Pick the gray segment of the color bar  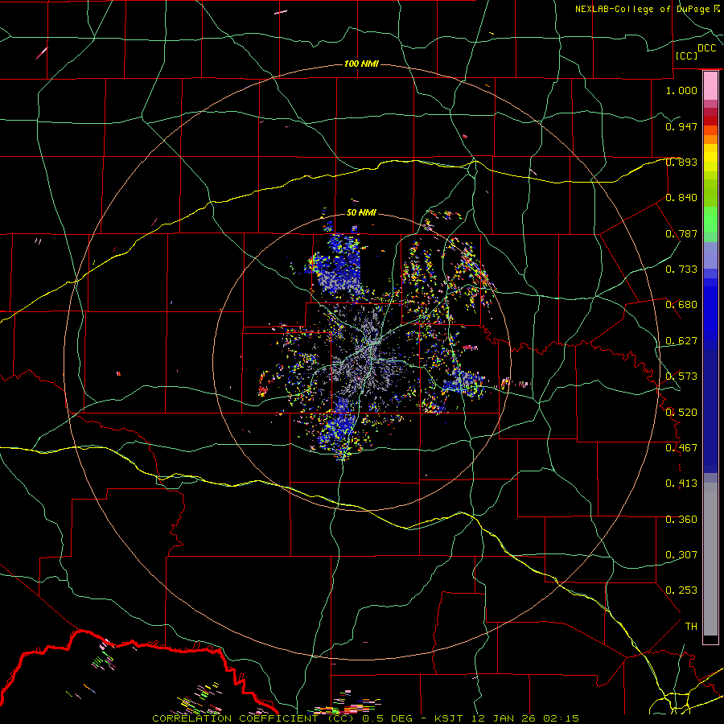point(710,559)
